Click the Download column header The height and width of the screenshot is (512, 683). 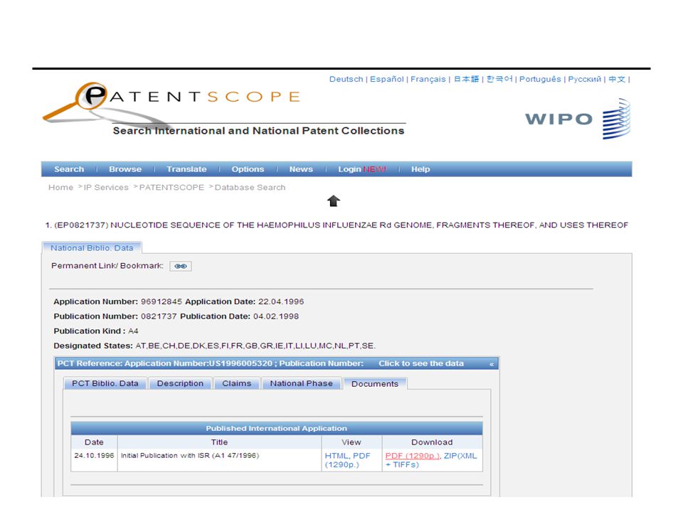(x=432, y=442)
